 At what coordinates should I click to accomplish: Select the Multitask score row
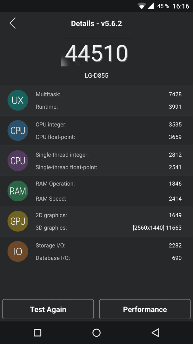click(109, 94)
